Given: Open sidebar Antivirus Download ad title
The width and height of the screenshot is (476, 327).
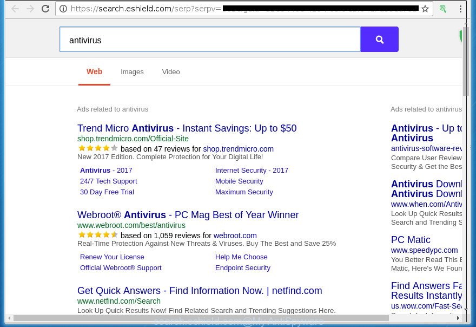Looking at the screenshot, I should (426, 189).
